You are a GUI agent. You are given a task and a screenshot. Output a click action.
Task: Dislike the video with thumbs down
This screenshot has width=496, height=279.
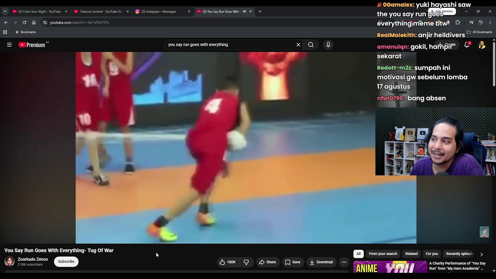[246, 262]
